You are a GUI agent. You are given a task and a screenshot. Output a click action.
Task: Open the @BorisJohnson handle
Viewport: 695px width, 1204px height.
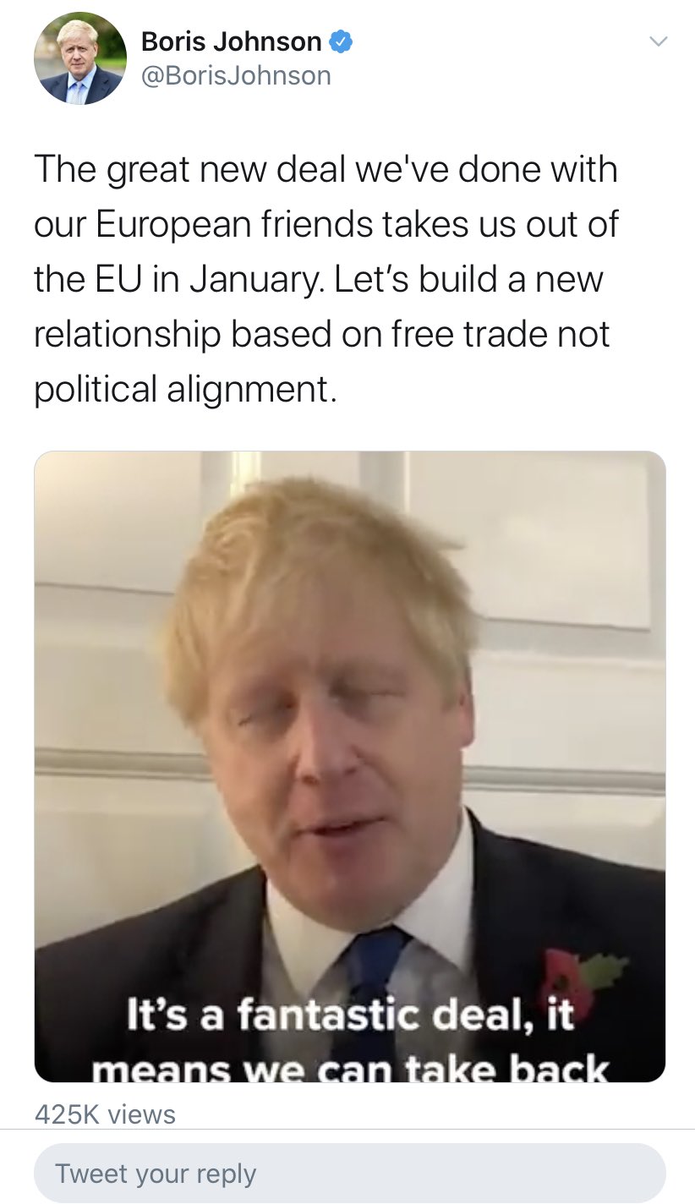pyautogui.click(x=236, y=76)
